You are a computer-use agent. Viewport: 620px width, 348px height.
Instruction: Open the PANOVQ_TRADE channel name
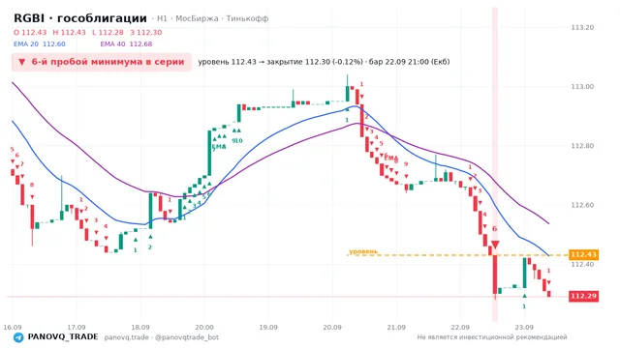click(63, 337)
